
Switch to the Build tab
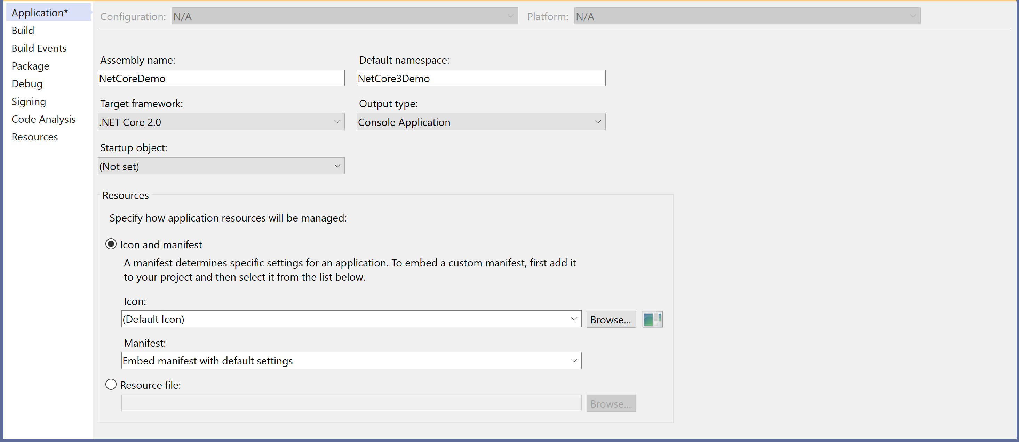[23, 31]
